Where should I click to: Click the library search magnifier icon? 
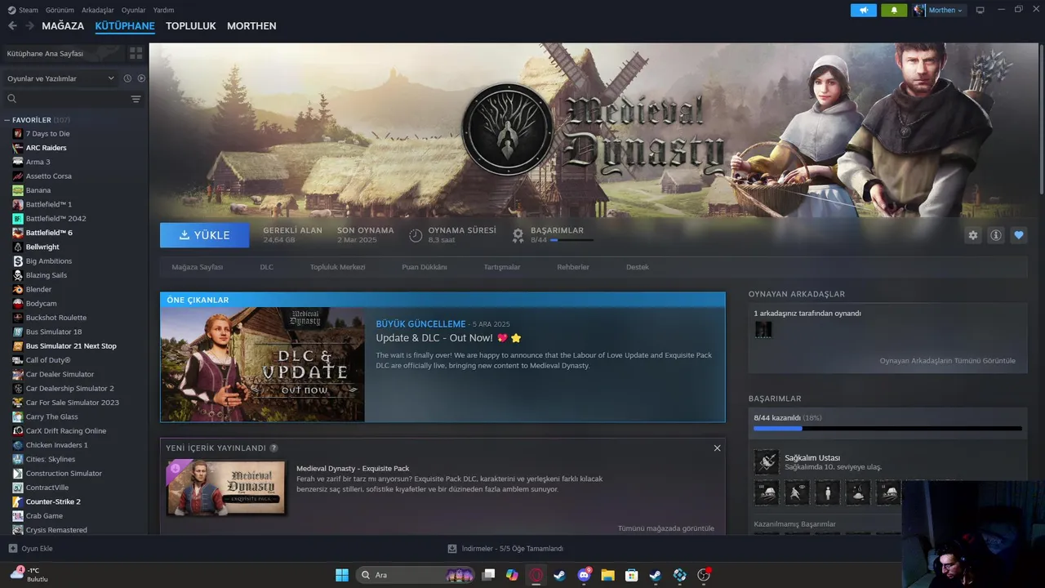point(12,99)
